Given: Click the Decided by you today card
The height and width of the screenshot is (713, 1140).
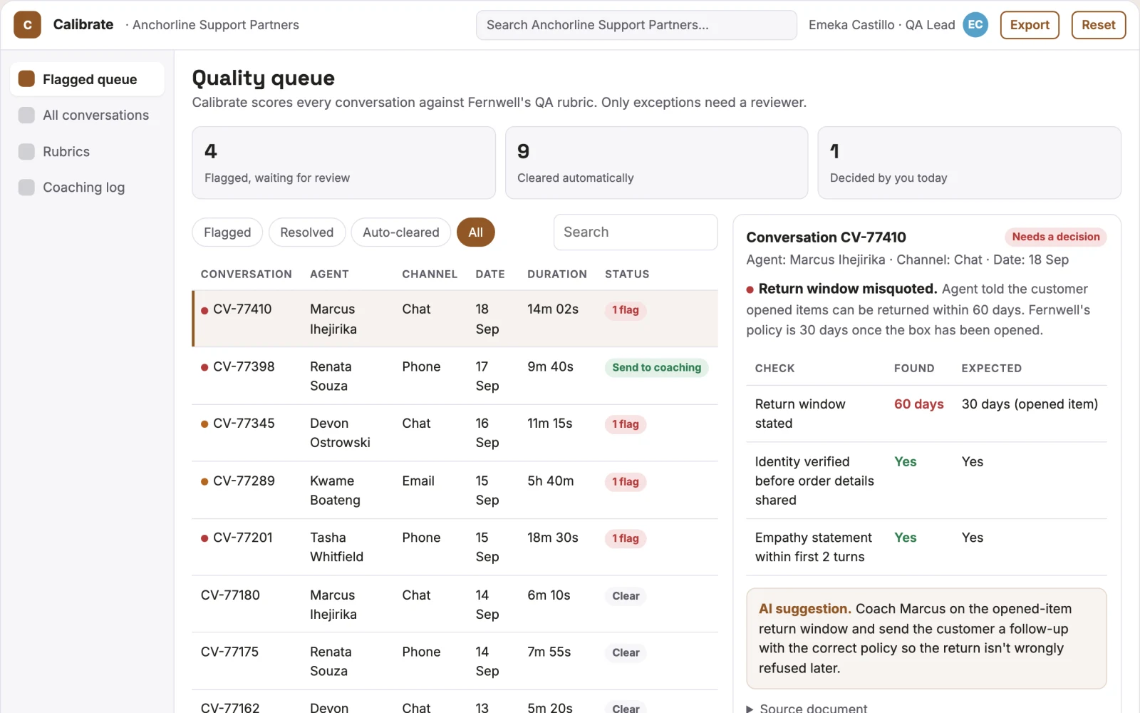Looking at the screenshot, I should [x=969, y=163].
